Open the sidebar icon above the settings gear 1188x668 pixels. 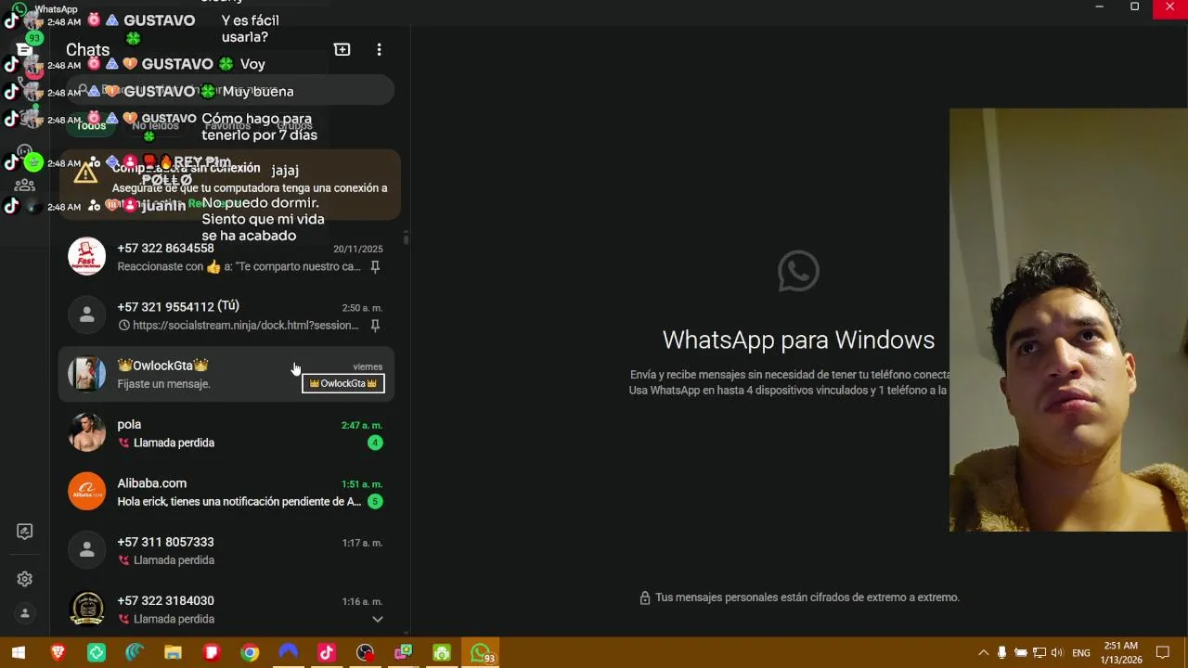[x=25, y=532]
